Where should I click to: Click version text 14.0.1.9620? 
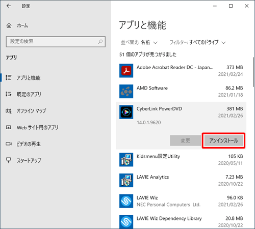(149, 123)
